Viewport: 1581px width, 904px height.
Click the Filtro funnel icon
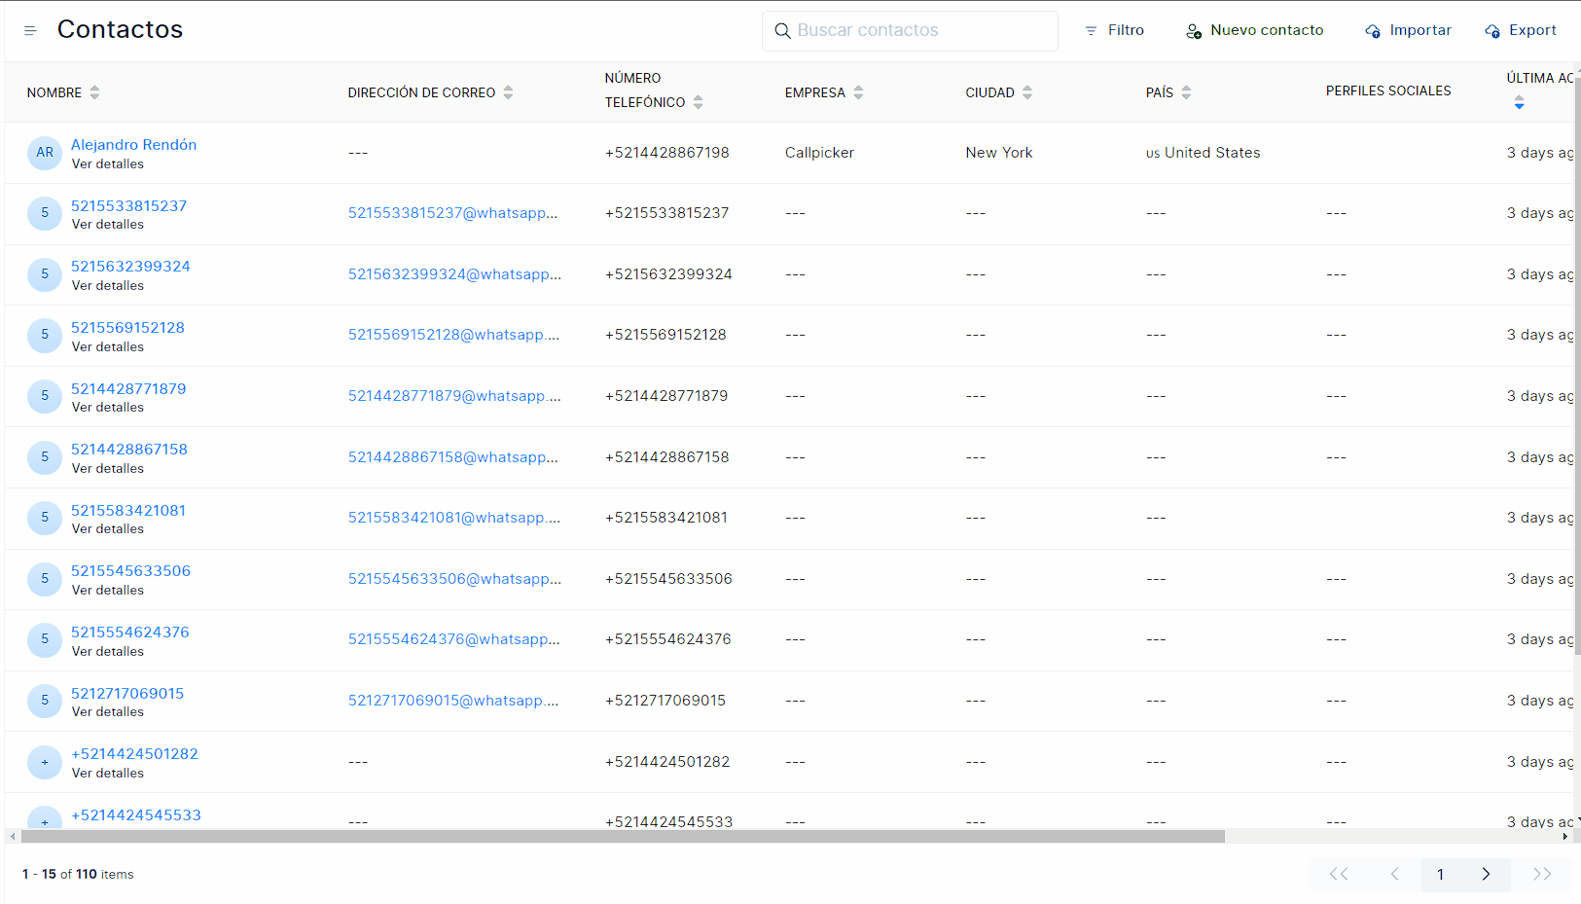pos(1090,30)
